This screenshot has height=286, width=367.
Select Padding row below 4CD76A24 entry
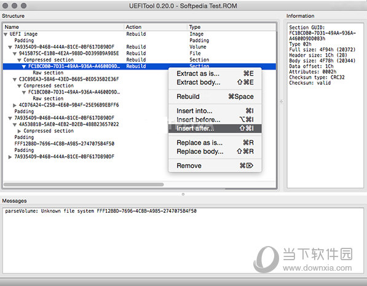point(24,111)
